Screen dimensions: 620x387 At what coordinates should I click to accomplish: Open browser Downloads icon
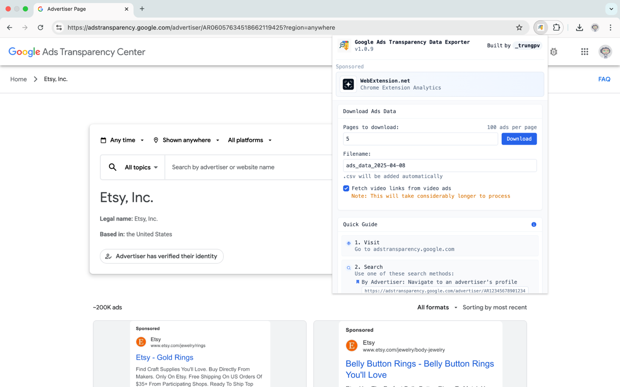point(579,28)
